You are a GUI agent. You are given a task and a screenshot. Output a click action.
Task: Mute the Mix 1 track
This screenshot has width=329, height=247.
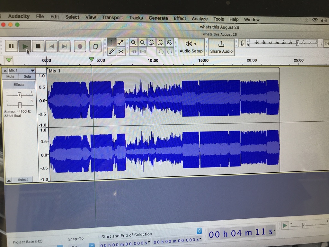10,77
